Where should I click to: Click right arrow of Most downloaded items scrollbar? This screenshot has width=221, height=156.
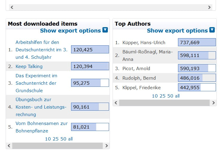coord(107,146)
